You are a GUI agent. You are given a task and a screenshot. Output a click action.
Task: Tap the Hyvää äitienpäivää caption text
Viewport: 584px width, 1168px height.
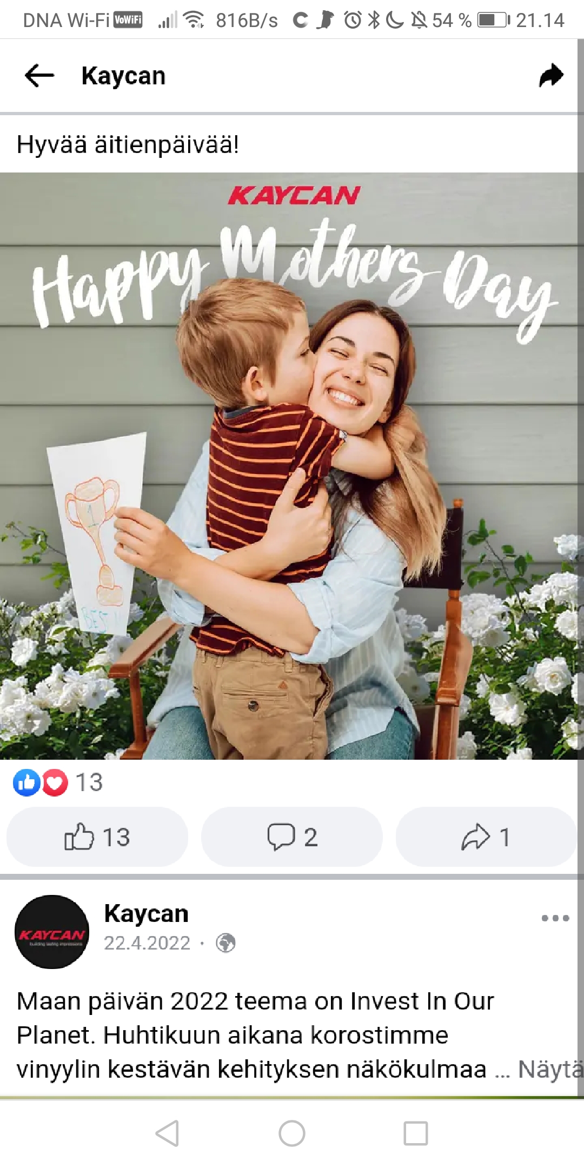point(128,144)
